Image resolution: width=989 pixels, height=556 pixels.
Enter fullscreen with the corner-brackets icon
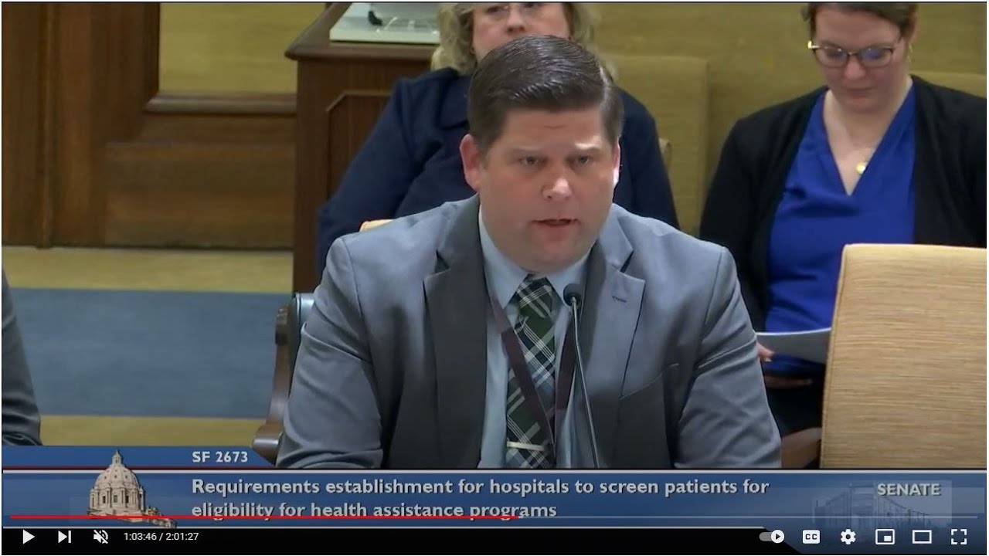pyautogui.click(x=959, y=537)
